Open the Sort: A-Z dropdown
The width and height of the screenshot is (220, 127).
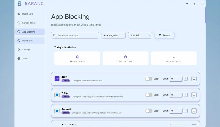pyautogui.click(x=140, y=35)
